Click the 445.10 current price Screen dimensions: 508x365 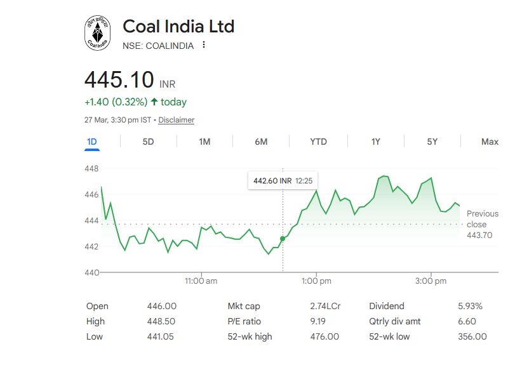point(119,80)
